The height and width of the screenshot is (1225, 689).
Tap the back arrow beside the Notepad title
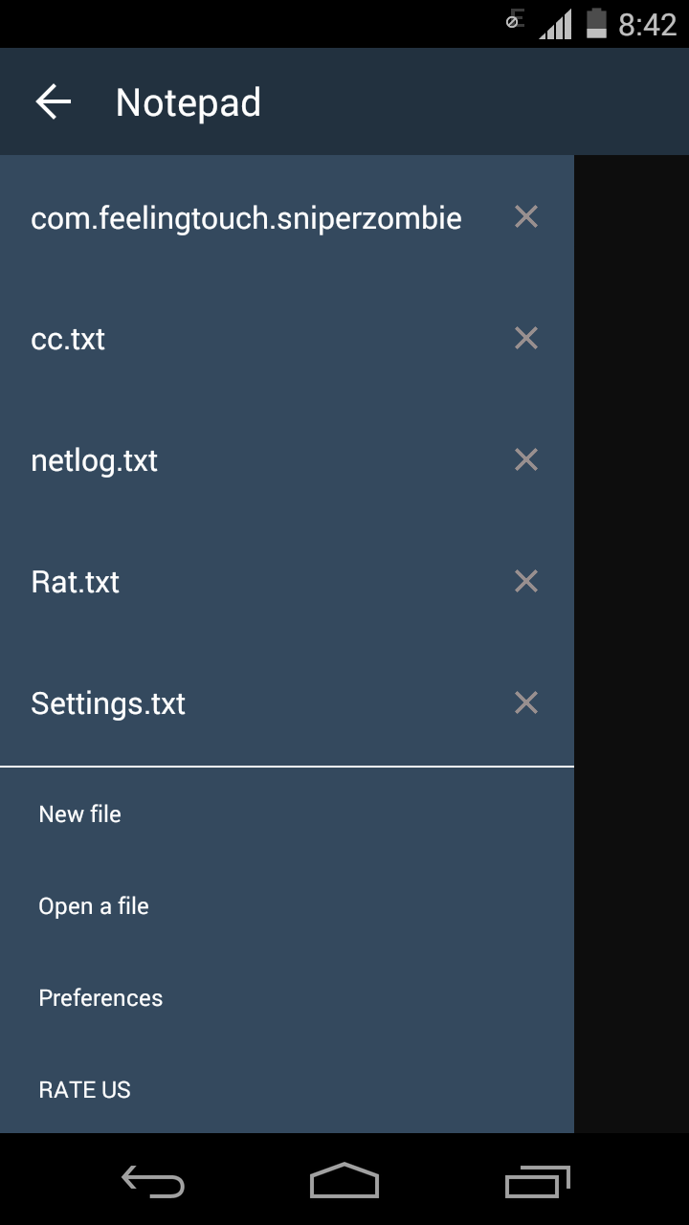53,100
